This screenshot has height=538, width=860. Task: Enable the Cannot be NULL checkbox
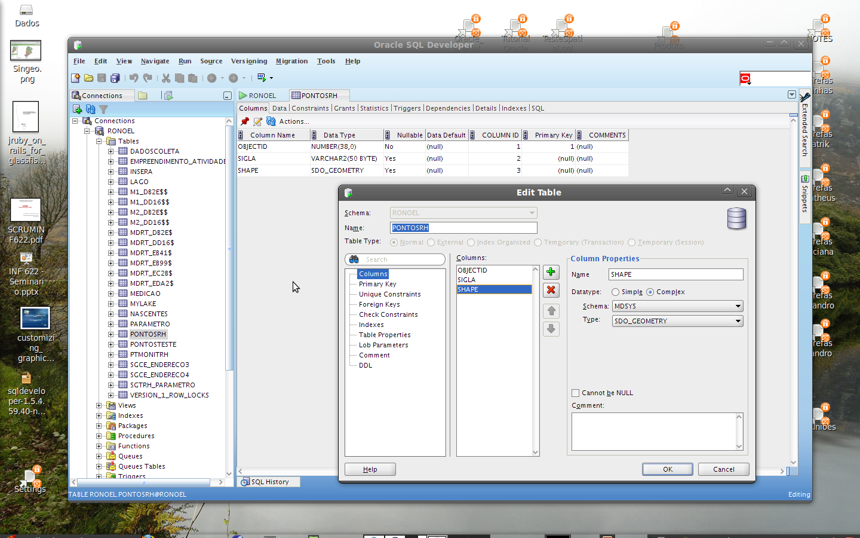(576, 393)
